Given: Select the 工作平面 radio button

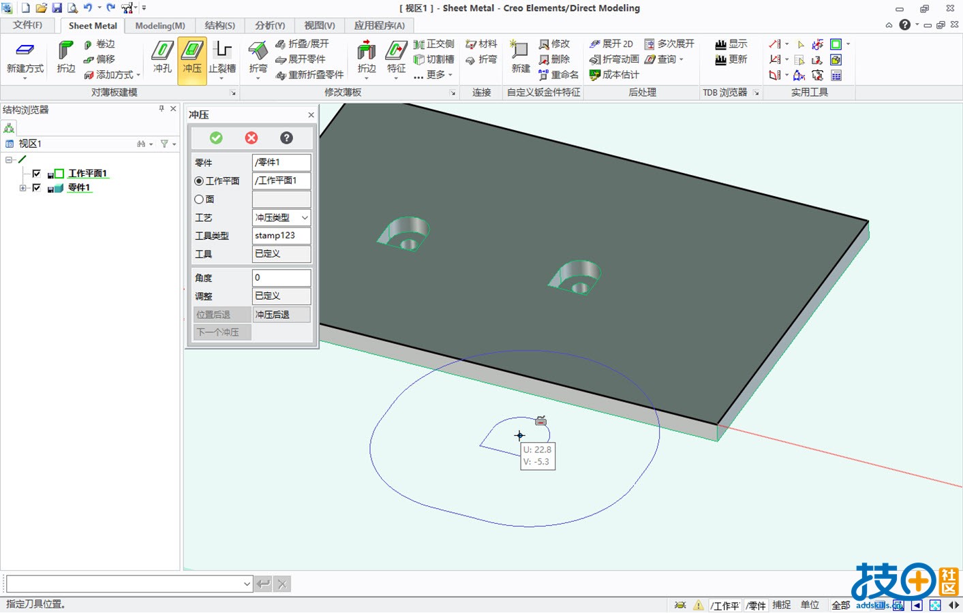Looking at the screenshot, I should pos(199,181).
